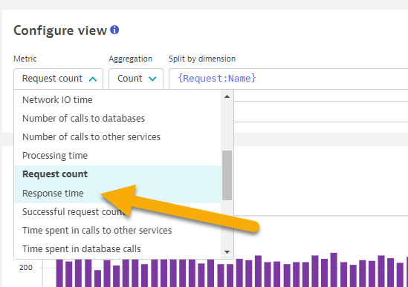This screenshot has height=287, width=408.
Task: Click the teal chevron next to Count
Action: (x=152, y=79)
